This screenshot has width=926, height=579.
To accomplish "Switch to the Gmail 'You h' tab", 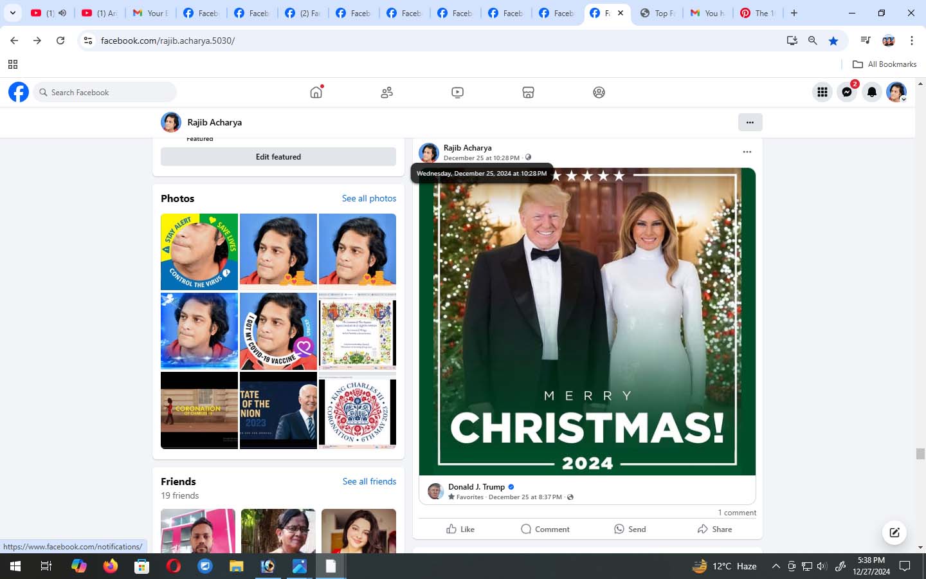I will point(708,13).
